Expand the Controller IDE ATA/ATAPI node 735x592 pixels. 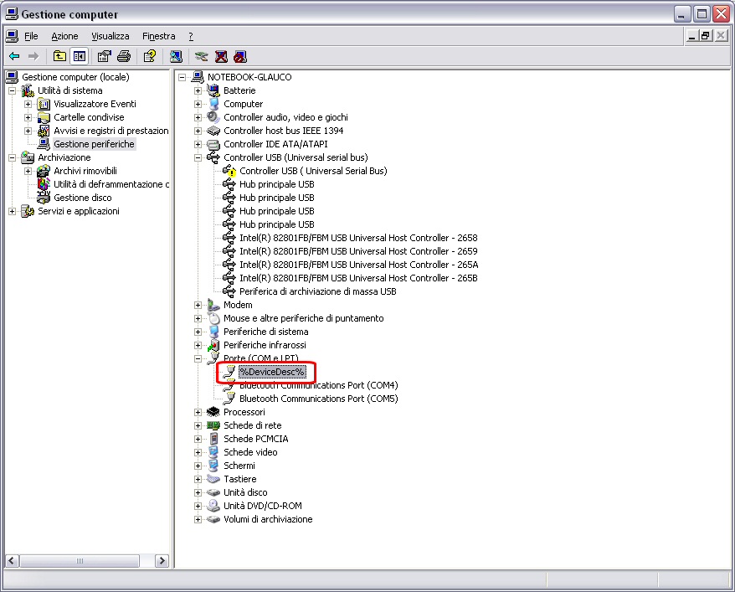[198, 144]
